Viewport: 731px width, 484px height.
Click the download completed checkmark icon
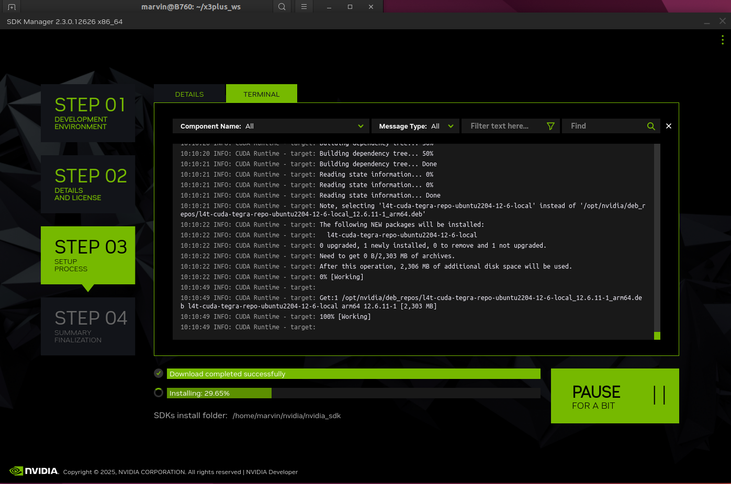click(x=159, y=373)
